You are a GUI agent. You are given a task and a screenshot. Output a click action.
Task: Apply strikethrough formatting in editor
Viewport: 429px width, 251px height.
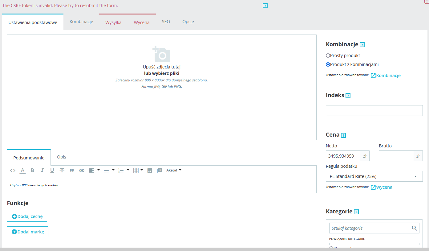(x=62, y=170)
